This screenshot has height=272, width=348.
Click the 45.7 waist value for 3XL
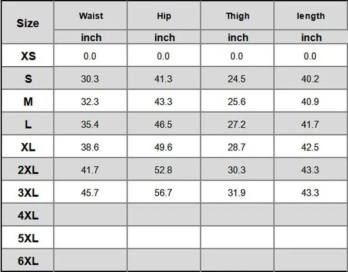(90, 193)
